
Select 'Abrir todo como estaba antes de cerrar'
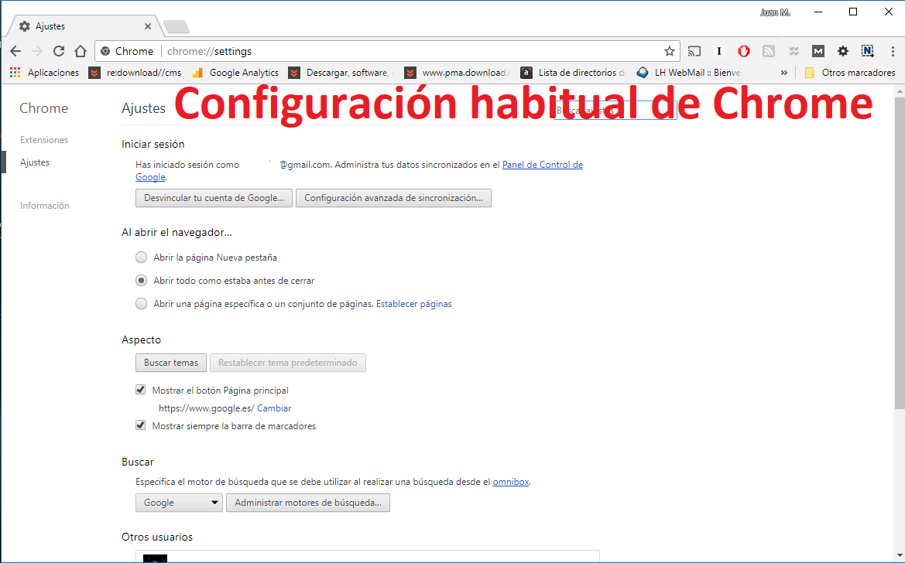coord(142,281)
